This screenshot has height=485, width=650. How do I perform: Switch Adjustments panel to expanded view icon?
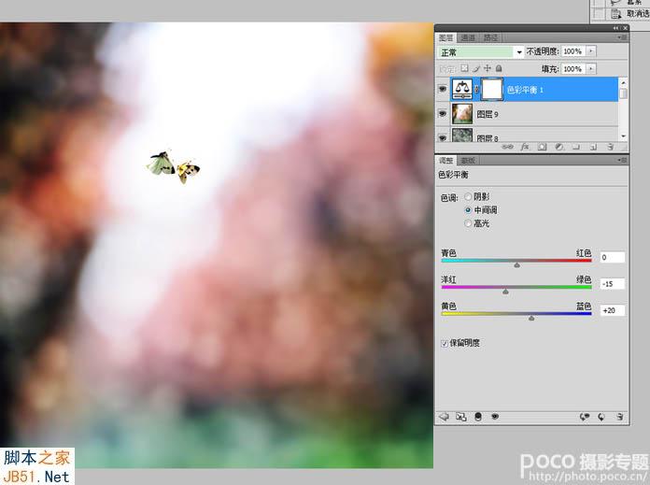click(x=461, y=417)
